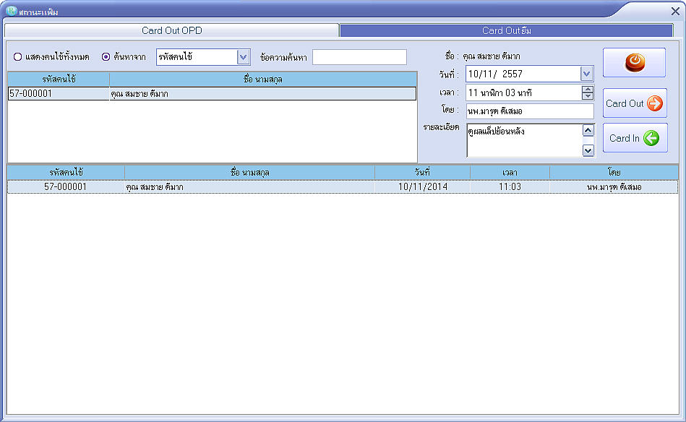Click the รหัสคนไข้ column header in lower table

click(66, 172)
